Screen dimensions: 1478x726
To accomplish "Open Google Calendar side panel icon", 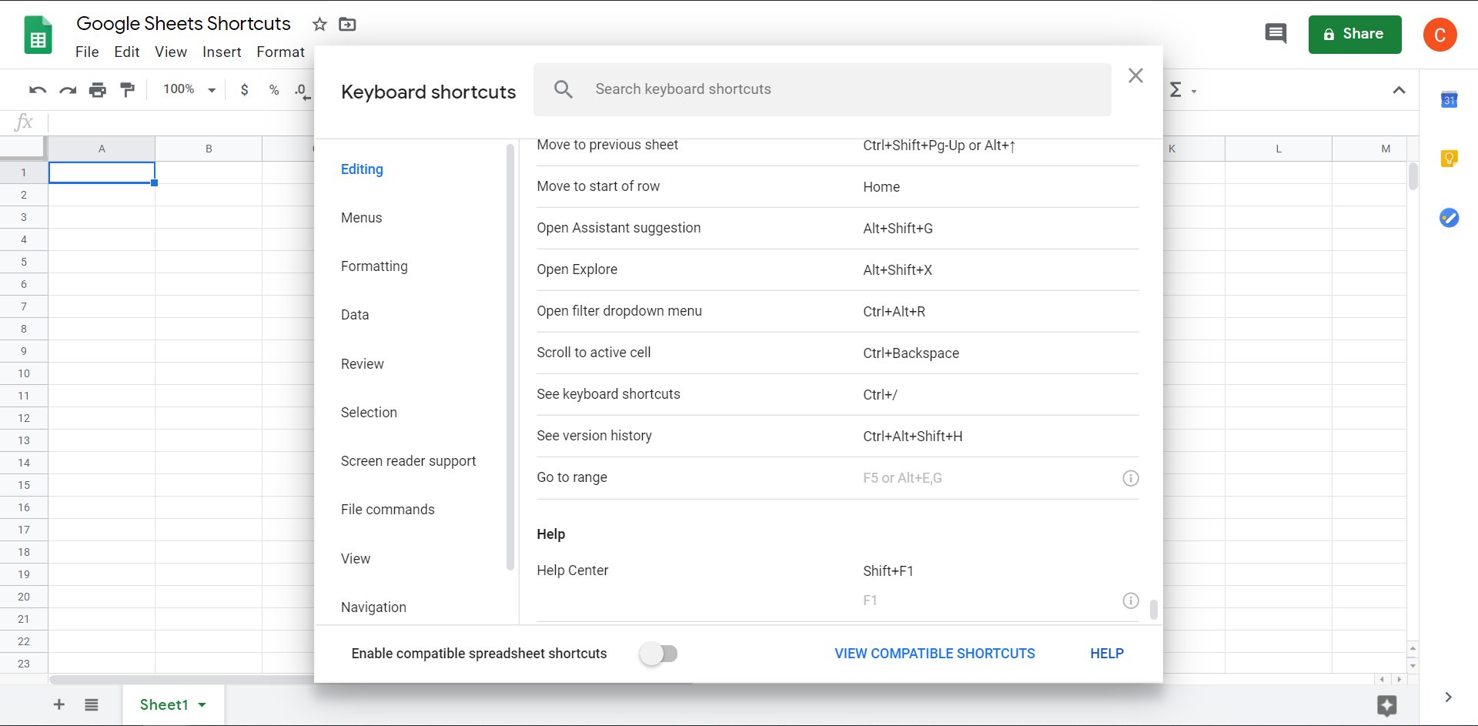I will (1449, 99).
